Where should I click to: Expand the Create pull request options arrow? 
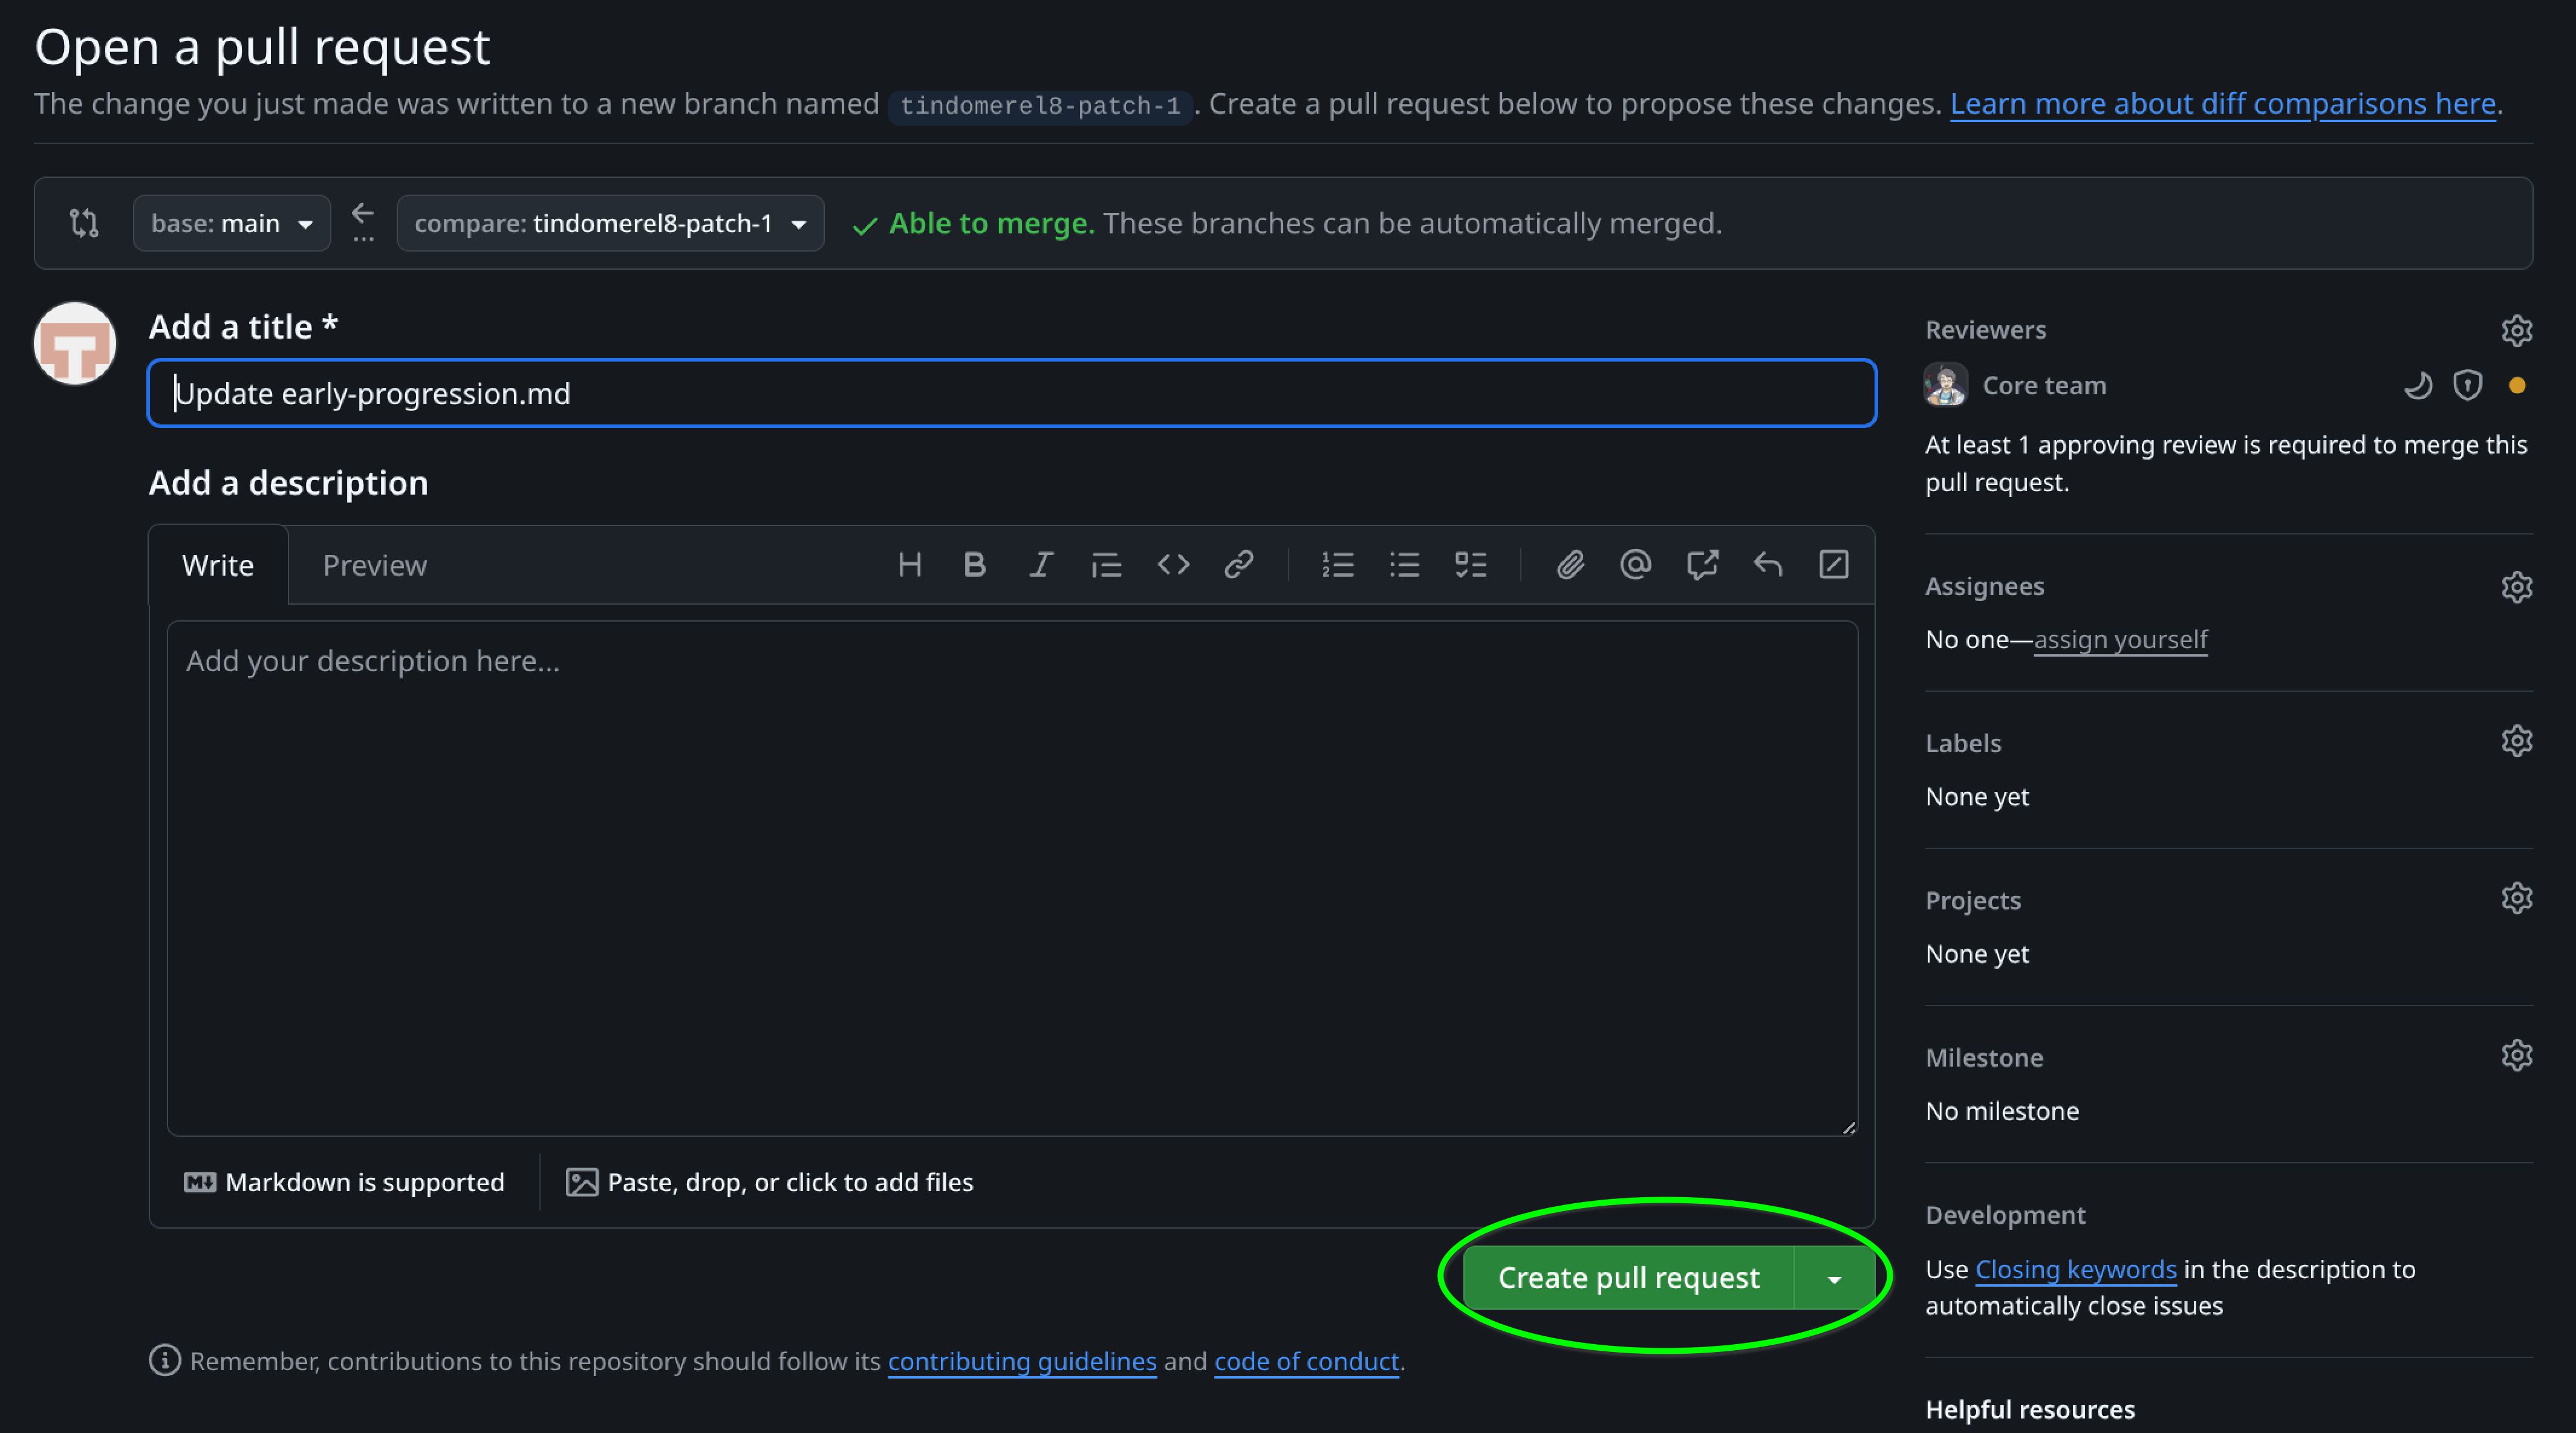tap(1834, 1278)
